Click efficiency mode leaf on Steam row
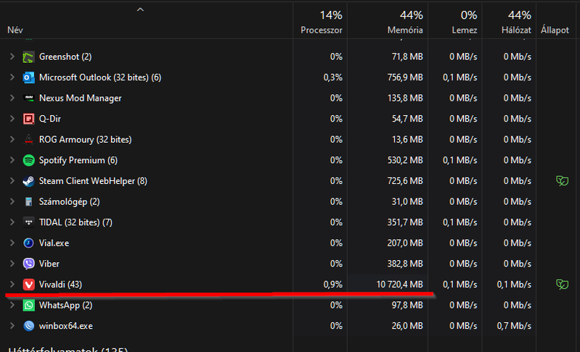Image resolution: width=580 pixels, height=352 pixels. pos(562,181)
